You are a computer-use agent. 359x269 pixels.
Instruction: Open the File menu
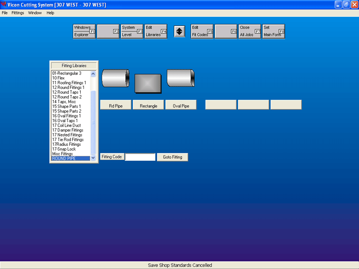(x=4, y=13)
